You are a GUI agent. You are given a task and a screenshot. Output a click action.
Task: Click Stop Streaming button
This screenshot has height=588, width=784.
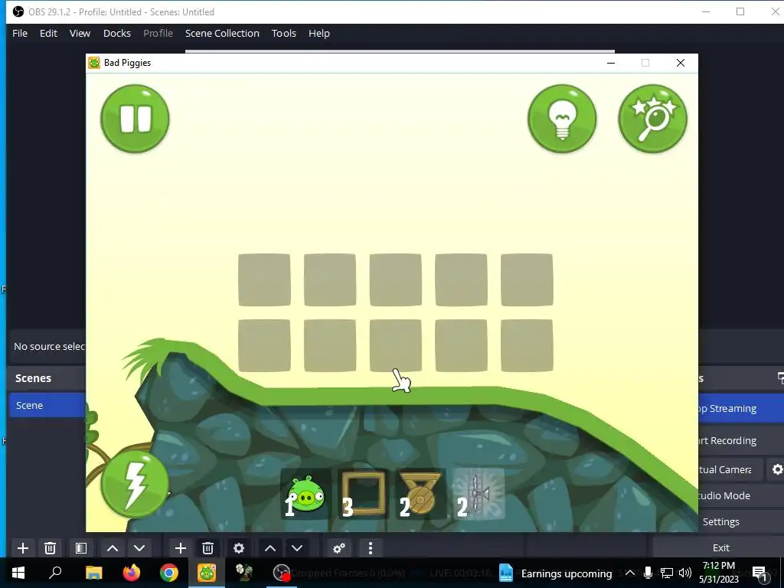741,409
